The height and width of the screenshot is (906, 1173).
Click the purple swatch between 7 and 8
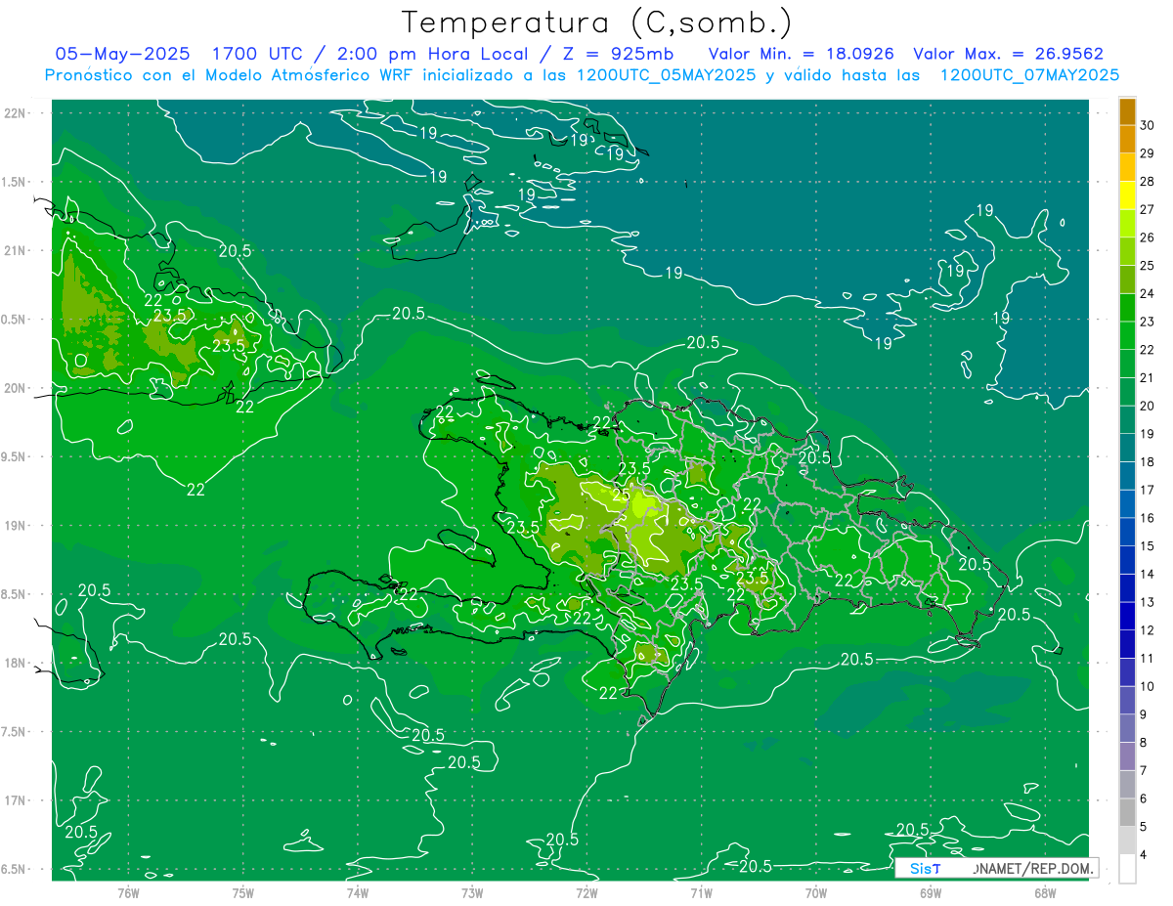[1127, 756]
